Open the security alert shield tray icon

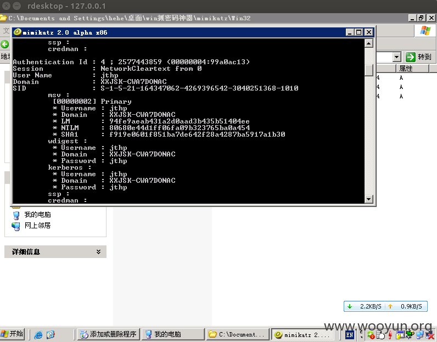click(x=371, y=335)
